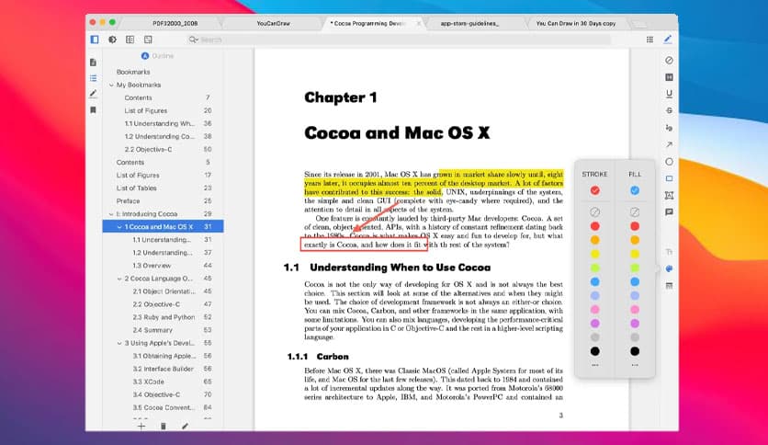The width and height of the screenshot is (768, 445).
Task: Open 2.3 Ruby and Python entry
Action: [164, 317]
